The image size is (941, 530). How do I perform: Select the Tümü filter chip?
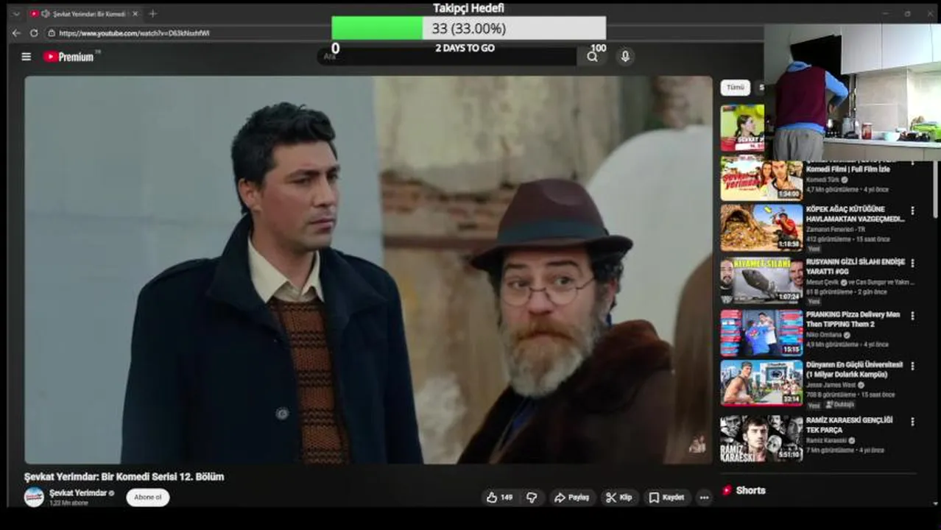click(x=736, y=88)
